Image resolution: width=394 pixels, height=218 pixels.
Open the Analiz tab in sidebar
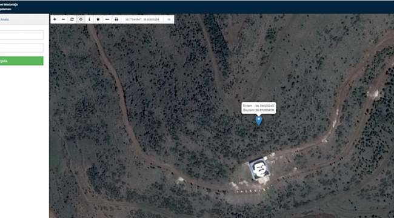tap(4, 19)
